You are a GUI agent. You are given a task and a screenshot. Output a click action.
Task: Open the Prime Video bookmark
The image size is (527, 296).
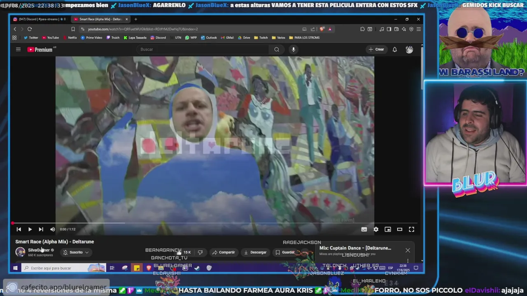91,38
